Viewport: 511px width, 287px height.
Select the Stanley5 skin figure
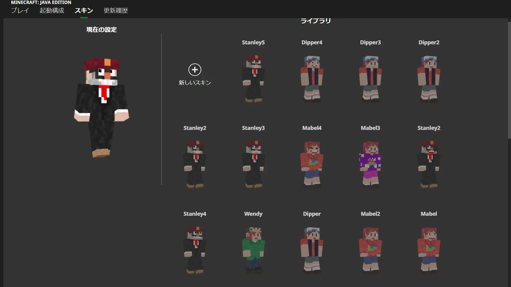(253, 79)
